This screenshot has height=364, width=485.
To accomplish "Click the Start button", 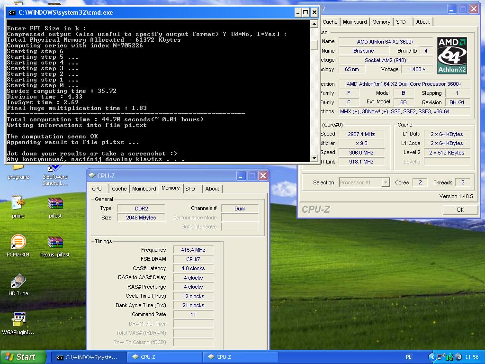I will (23, 357).
